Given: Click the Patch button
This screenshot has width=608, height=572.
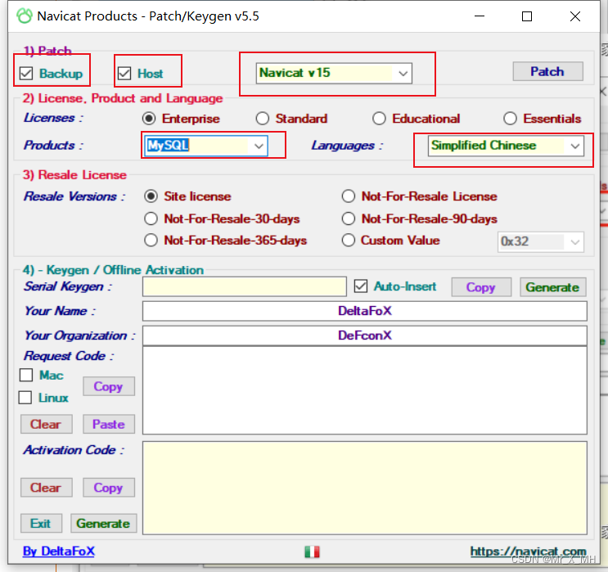Looking at the screenshot, I should pos(547,71).
